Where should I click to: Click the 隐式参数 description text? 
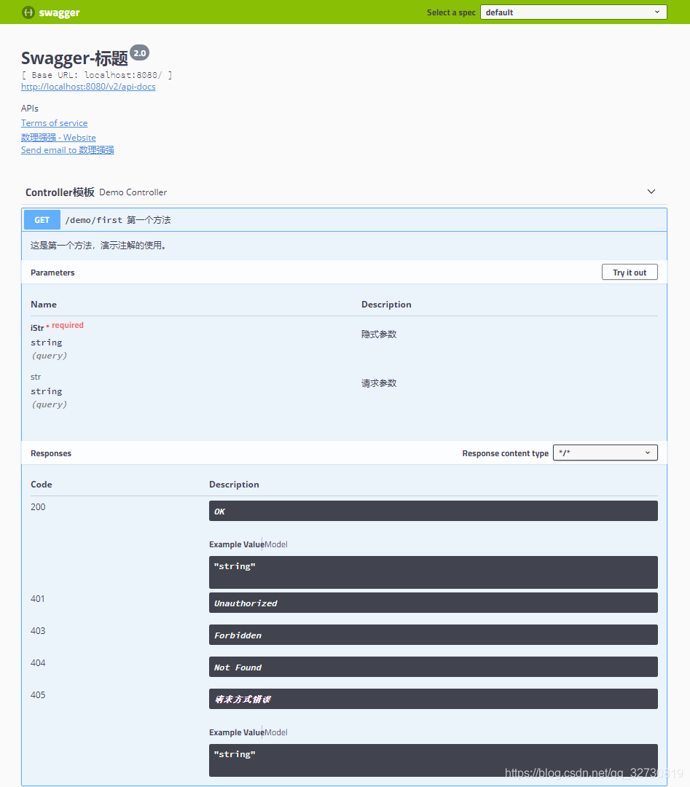pos(379,334)
